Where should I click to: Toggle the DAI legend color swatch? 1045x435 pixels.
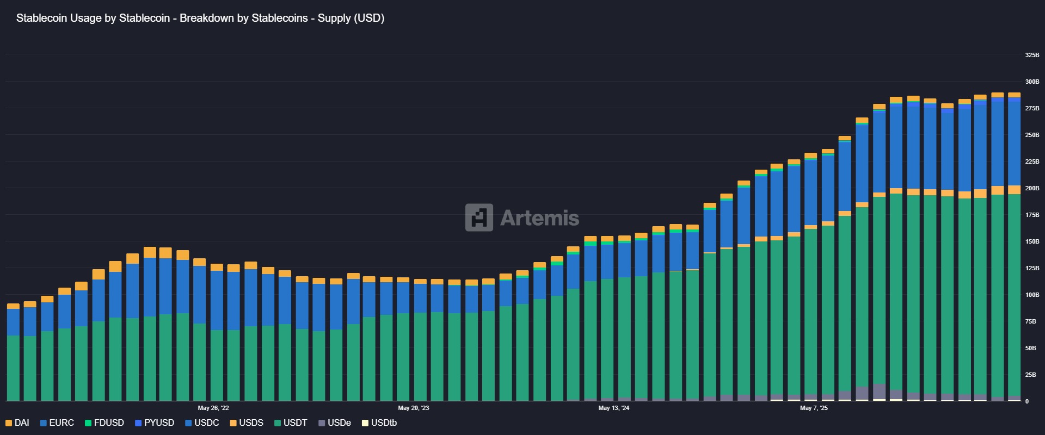(9, 423)
